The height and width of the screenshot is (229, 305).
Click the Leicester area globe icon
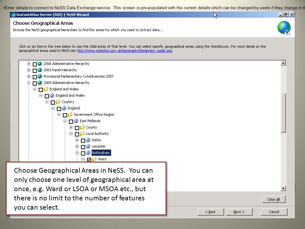click(88, 146)
